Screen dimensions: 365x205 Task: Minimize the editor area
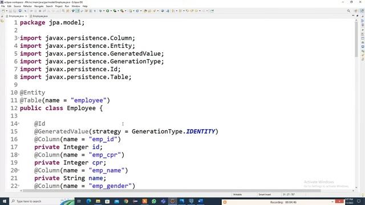coord(353,16)
